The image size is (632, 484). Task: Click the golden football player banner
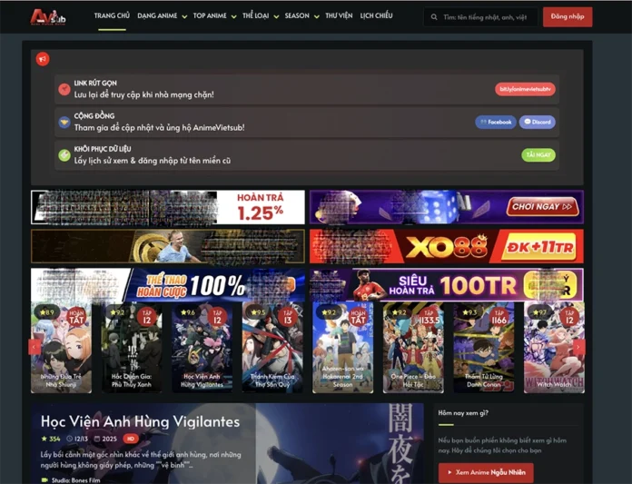[168, 246]
